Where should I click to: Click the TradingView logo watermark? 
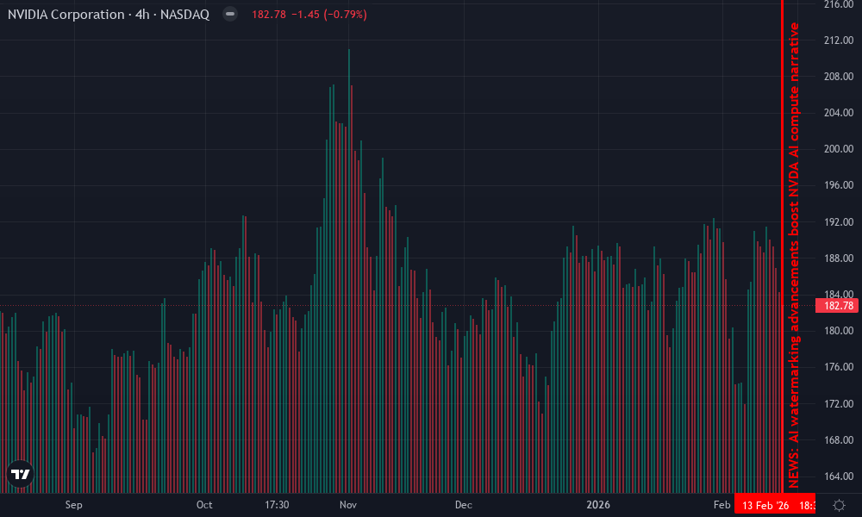tap(19, 475)
